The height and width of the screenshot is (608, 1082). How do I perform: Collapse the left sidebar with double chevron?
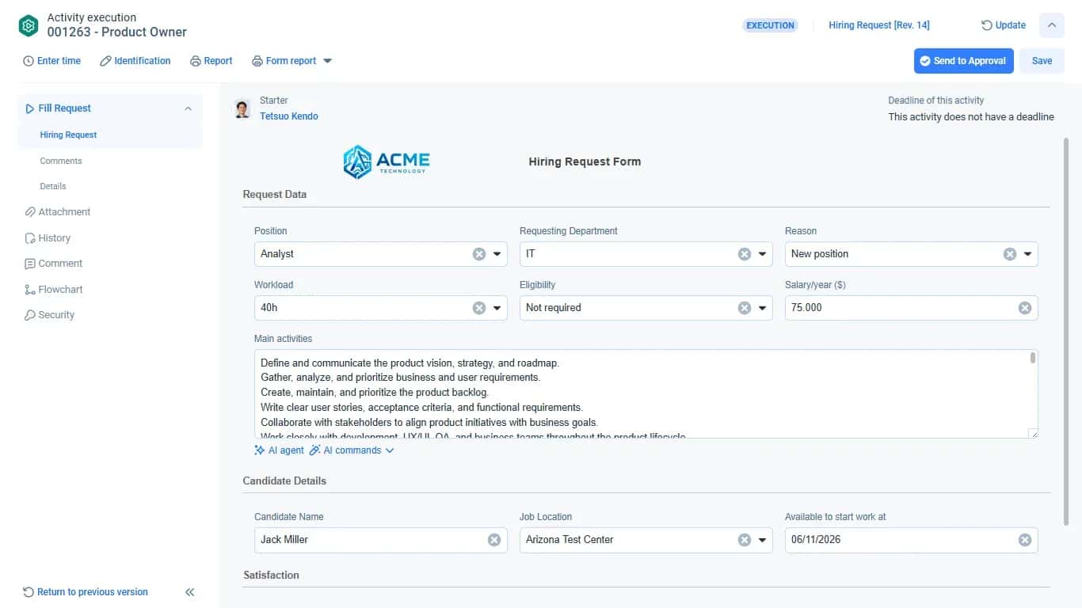190,592
